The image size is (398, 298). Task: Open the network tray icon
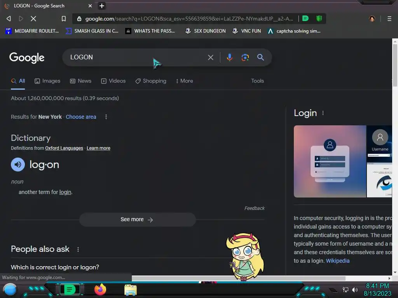pos(345,289)
